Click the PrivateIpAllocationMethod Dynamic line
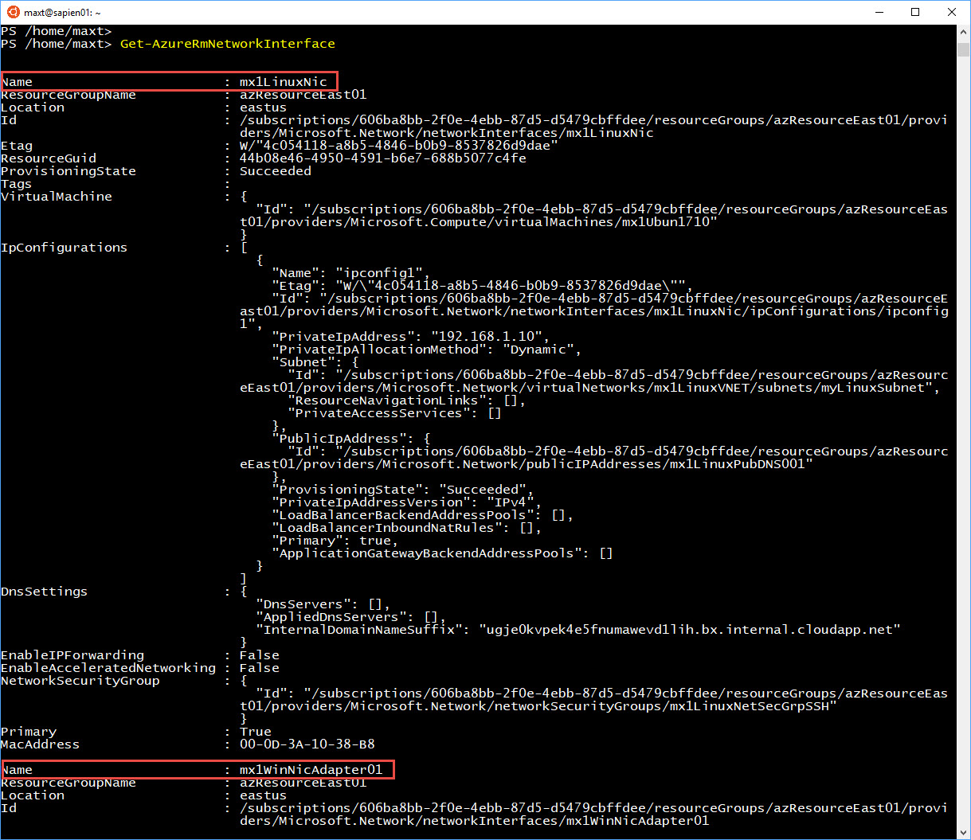Viewport: 971px width, 840px height. pos(426,350)
